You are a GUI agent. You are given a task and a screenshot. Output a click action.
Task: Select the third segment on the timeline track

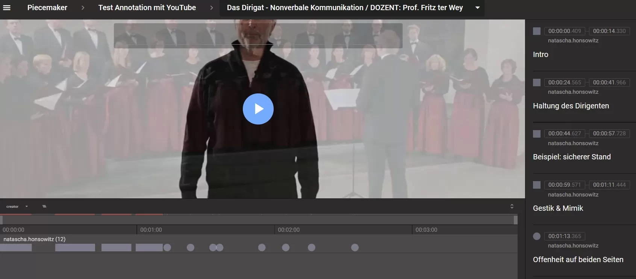tap(117, 247)
